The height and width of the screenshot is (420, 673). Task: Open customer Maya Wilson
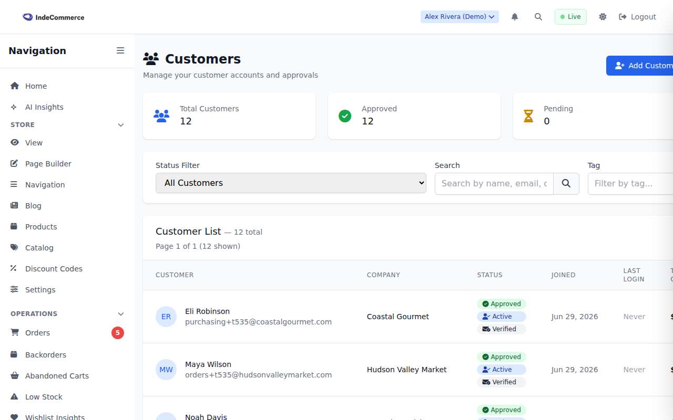click(208, 364)
